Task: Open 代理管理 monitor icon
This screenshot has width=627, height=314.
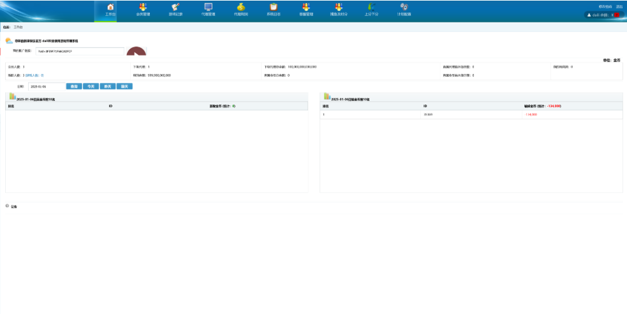Action: pos(208,7)
